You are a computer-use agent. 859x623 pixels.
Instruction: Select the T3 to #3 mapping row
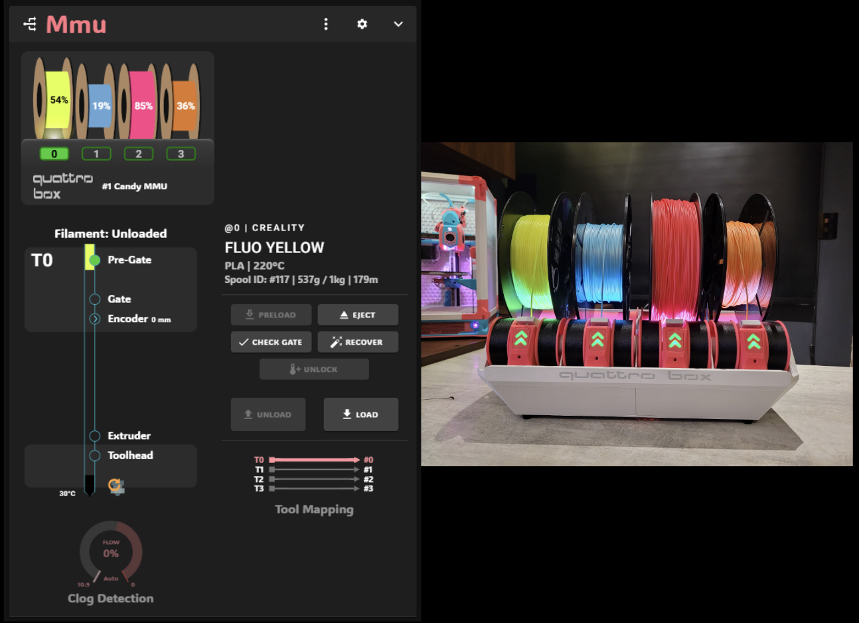click(x=314, y=488)
